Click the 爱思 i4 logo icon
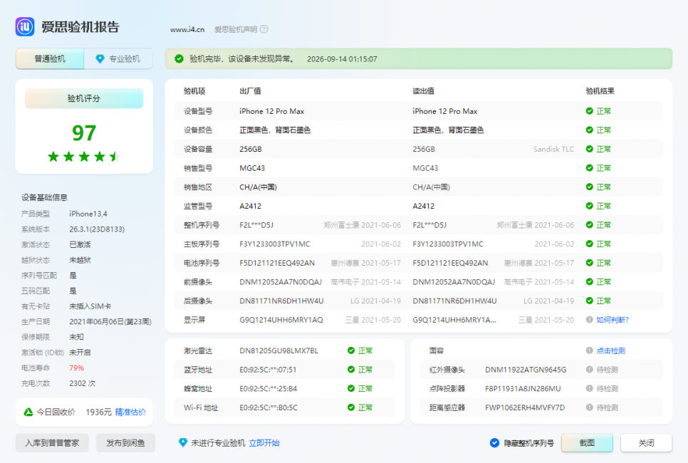Screen dimensions: 688x463 (x=25, y=27)
